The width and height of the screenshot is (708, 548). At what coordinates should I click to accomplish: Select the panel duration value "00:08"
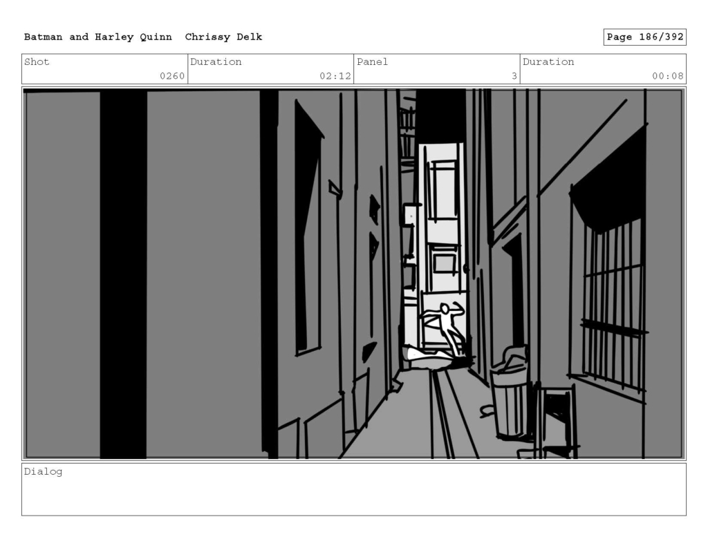coord(667,76)
